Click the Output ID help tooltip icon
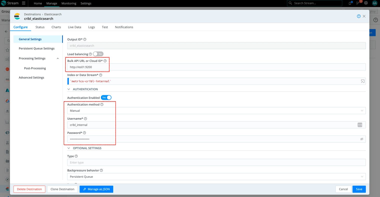The width and height of the screenshot is (380, 197). click(x=85, y=39)
